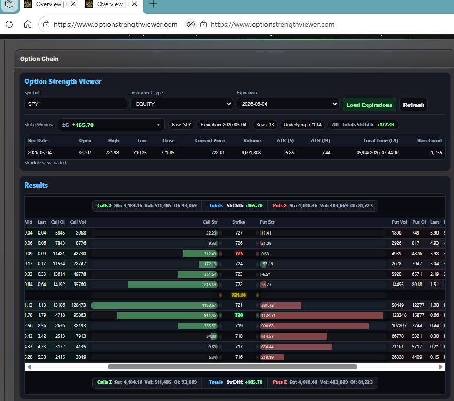Click the yellow 721.14 underlying price marker

(x=239, y=295)
